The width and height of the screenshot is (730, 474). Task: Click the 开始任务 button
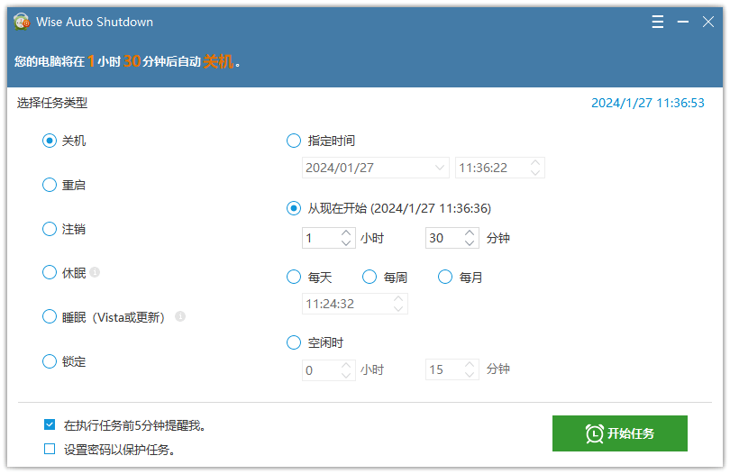click(620, 433)
